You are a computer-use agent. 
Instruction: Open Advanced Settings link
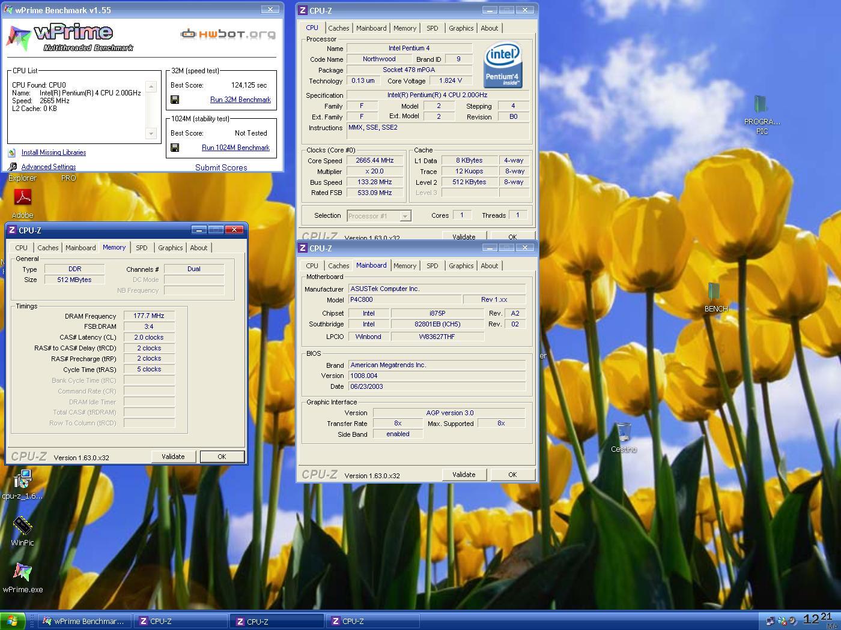(x=49, y=167)
